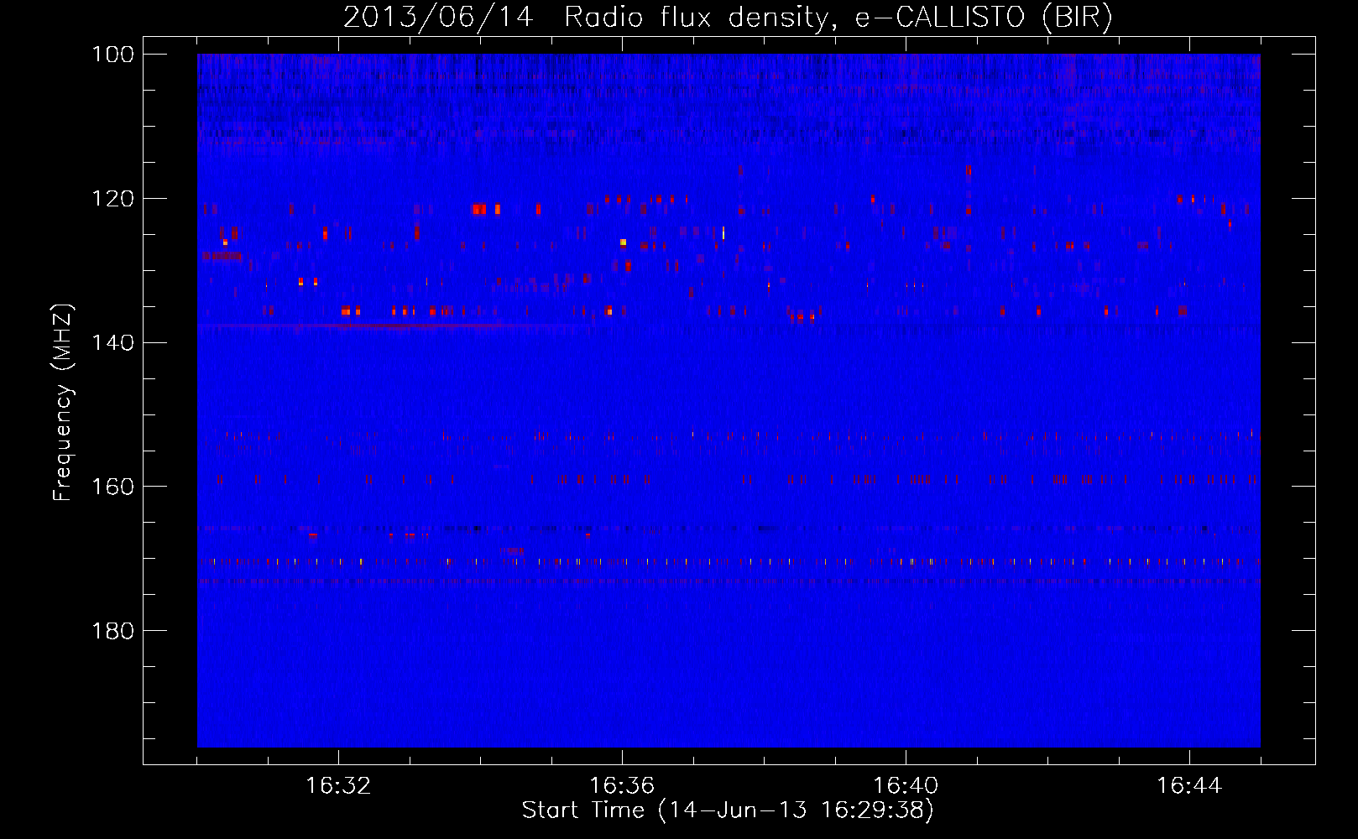Viewport: 1358px width, 839px height.
Task: Click the '16:44' time tick label
Action: (x=1189, y=786)
